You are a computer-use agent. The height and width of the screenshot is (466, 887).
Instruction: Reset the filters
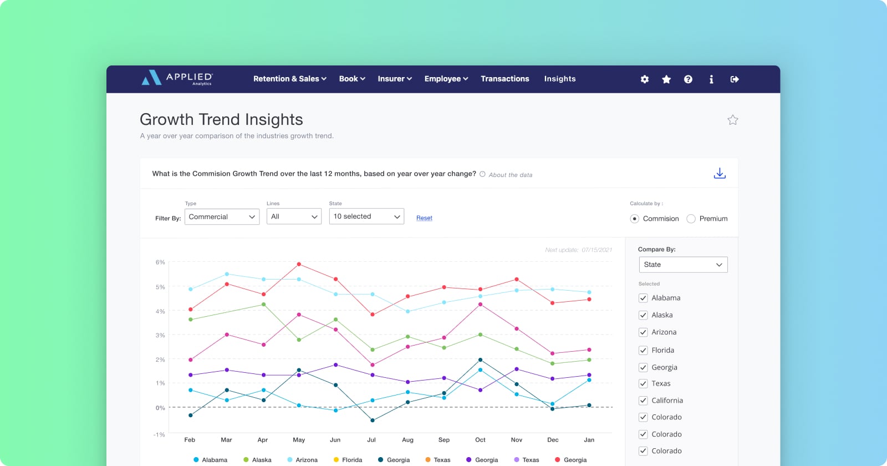coord(424,218)
